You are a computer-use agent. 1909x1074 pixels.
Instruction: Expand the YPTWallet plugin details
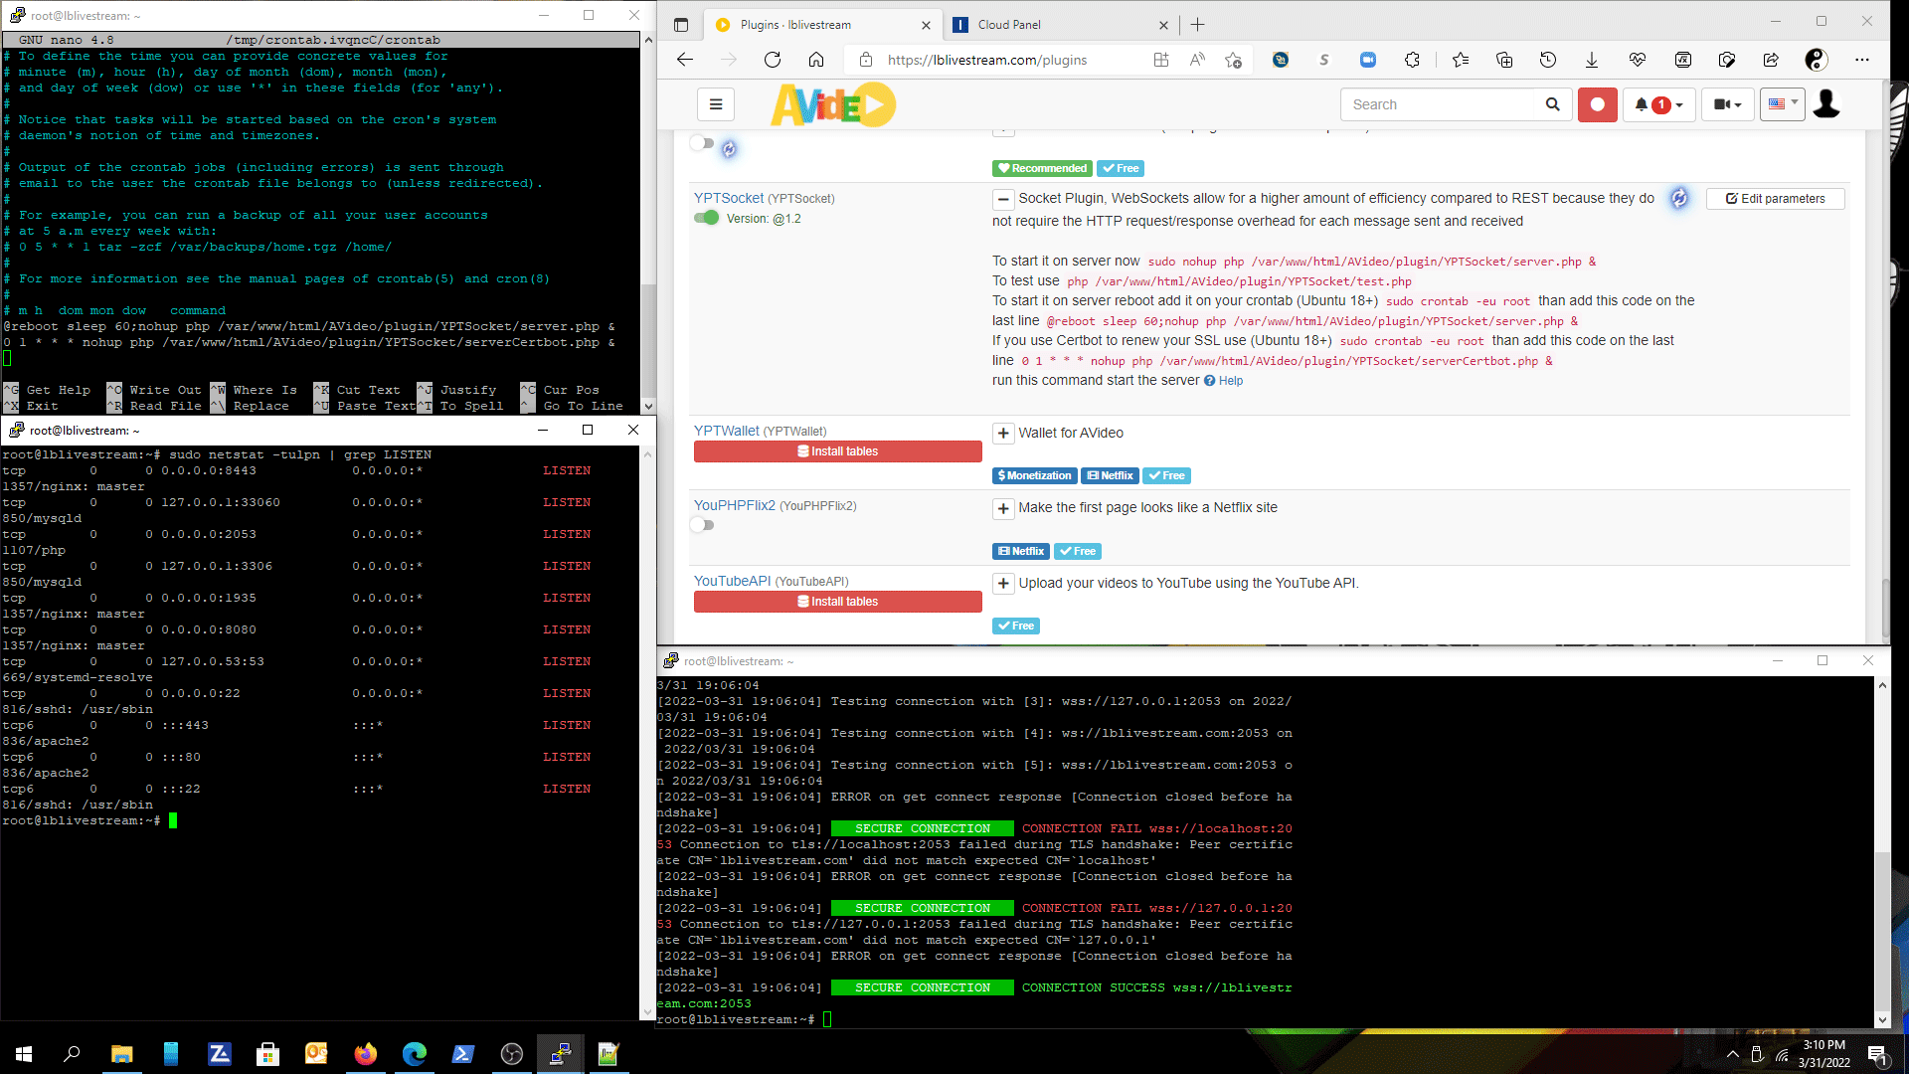pos(1003,433)
